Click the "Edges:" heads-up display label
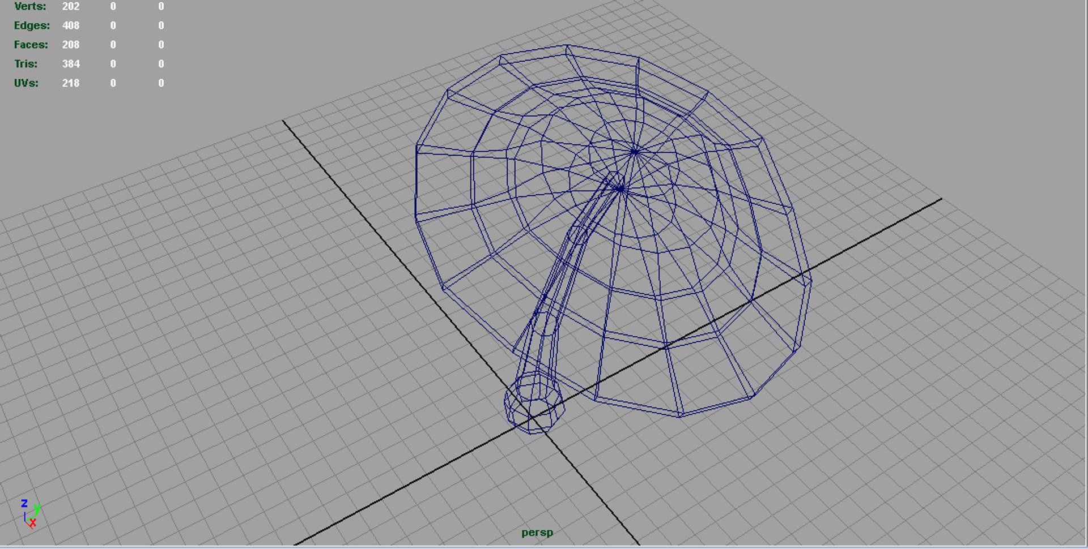 click(x=32, y=25)
